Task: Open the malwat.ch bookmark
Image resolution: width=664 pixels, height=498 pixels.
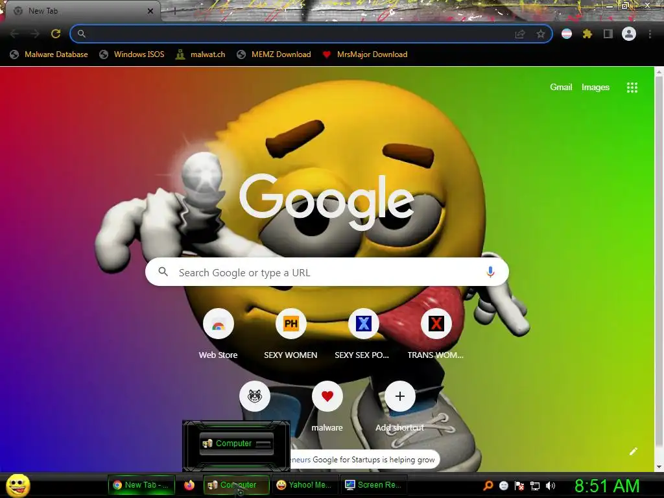Action: tap(200, 54)
